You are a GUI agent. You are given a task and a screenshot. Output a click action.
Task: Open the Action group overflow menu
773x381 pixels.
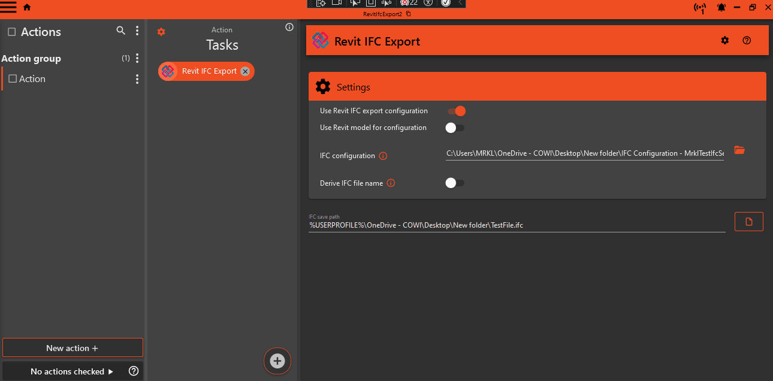tap(137, 58)
